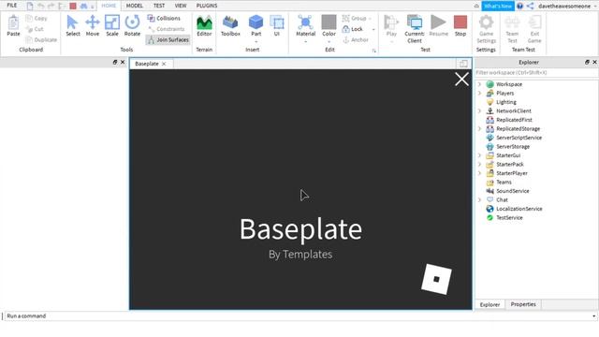Select the Select tool in Tools
Image resolution: width=599 pixels, height=337 pixels.
[x=73, y=25]
